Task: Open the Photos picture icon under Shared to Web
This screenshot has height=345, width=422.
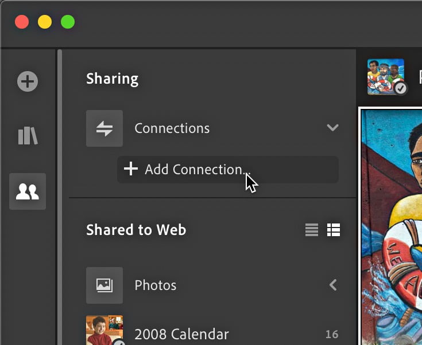Action: coord(104,285)
